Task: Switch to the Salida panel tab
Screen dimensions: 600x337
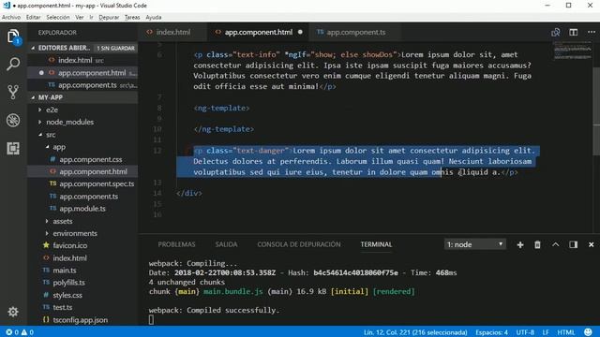Action: (226, 244)
